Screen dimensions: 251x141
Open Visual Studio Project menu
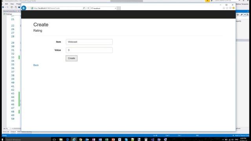coord(18,4)
